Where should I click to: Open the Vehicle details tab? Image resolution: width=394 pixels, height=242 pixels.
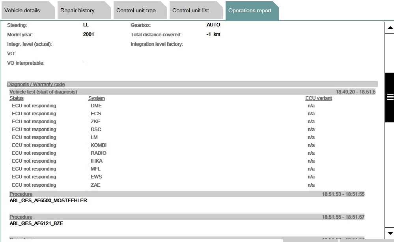(x=22, y=11)
